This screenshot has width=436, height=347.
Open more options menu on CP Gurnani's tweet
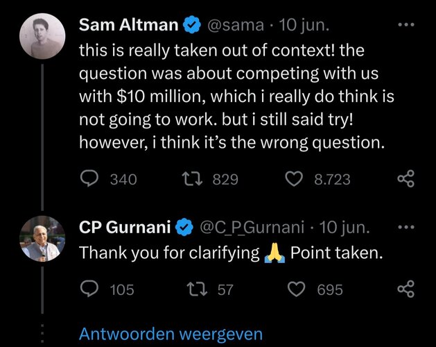point(406,227)
